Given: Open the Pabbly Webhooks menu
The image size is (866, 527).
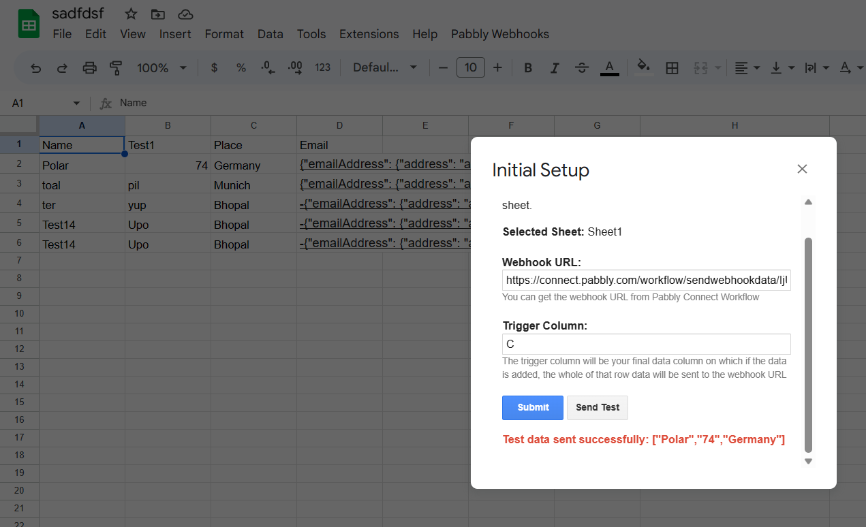Looking at the screenshot, I should tap(500, 34).
